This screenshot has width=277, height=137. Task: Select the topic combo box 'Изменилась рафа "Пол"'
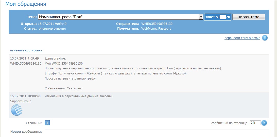pyautogui.click(x=120, y=17)
